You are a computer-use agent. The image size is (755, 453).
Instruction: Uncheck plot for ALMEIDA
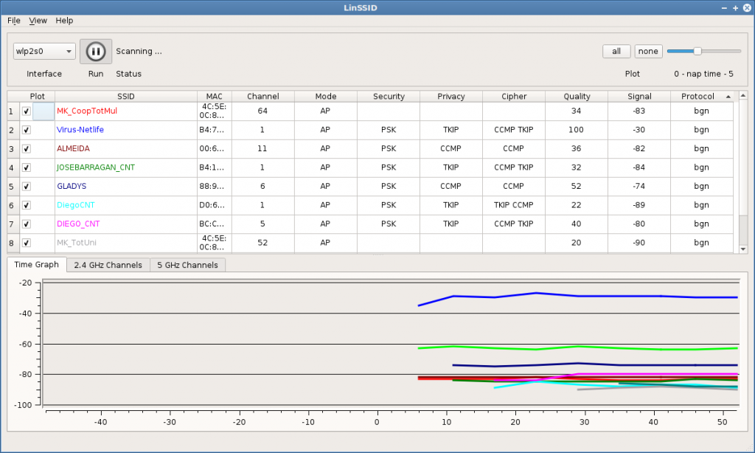(27, 149)
